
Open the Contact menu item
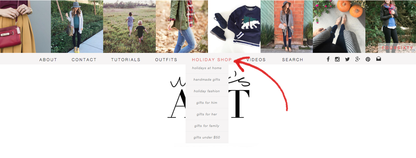pos(84,60)
